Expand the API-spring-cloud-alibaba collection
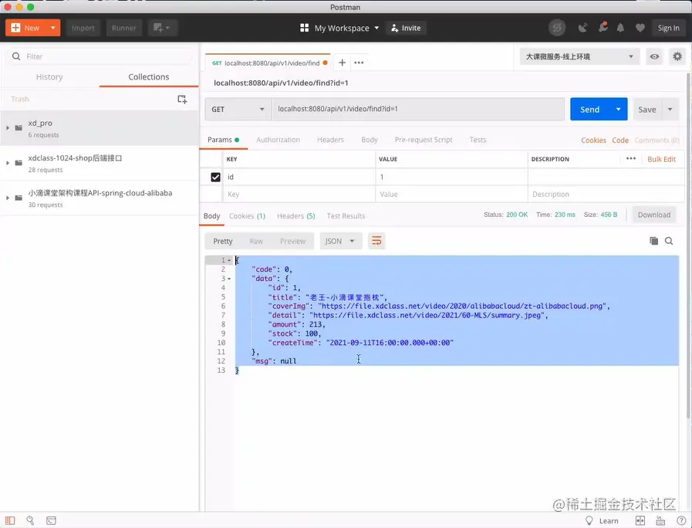 (8, 198)
